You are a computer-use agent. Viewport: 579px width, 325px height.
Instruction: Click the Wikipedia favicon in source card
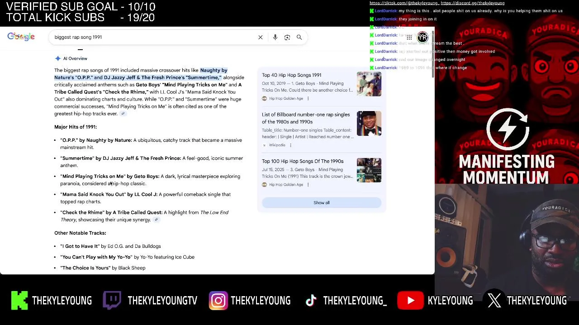click(264, 145)
